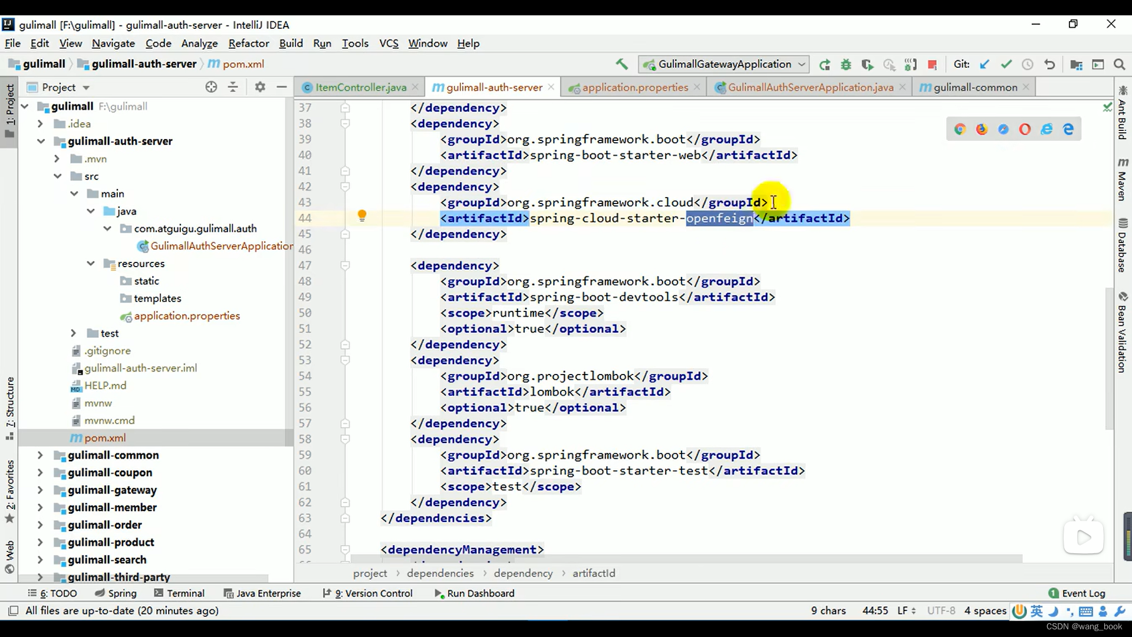
Task: Open the Run Dashboard tool window
Action: coord(475,593)
